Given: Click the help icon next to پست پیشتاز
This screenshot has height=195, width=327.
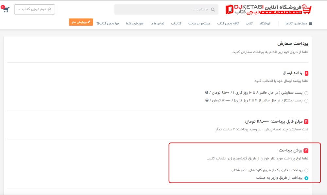Looking at the screenshot, I should [x=207, y=100].
